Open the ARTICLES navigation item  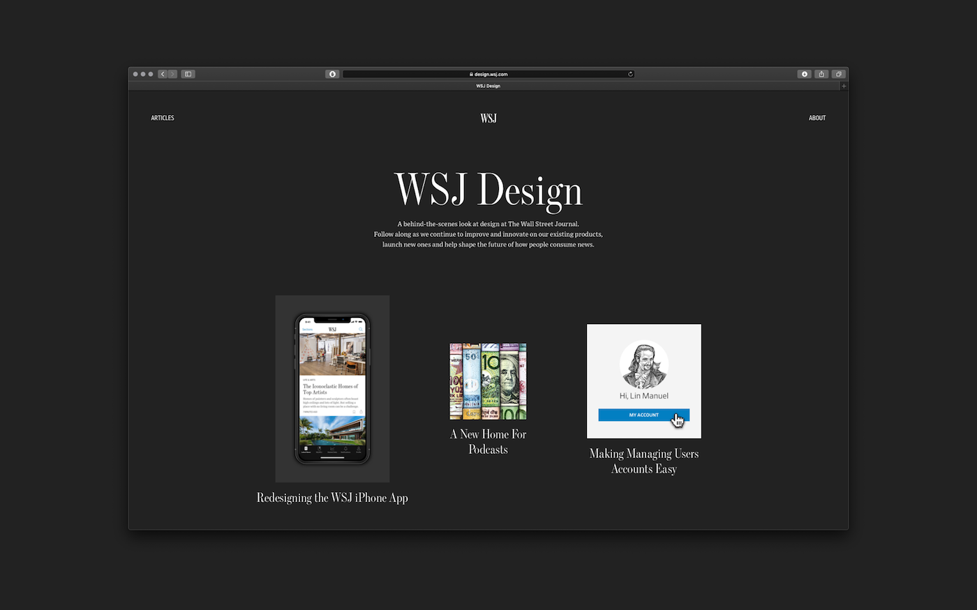coord(163,118)
